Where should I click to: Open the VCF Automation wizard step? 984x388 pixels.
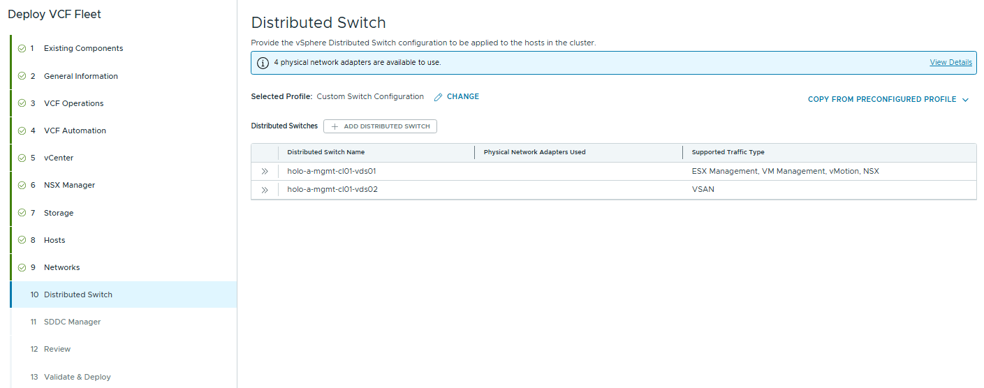click(x=75, y=130)
